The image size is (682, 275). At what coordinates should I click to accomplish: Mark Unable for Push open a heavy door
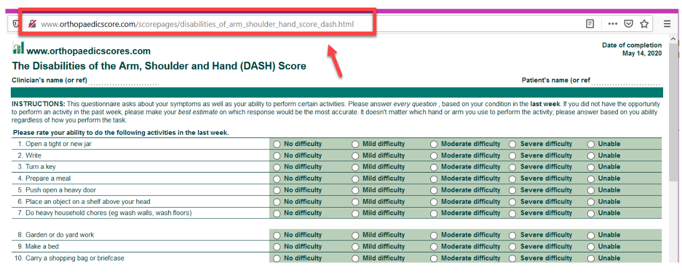click(591, 190)
